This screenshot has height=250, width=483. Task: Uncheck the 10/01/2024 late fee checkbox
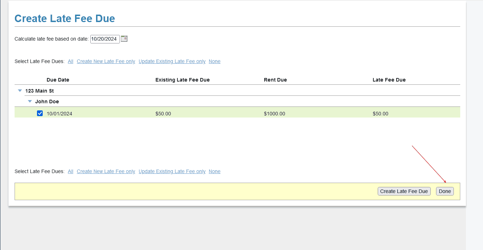coord(40,114)
